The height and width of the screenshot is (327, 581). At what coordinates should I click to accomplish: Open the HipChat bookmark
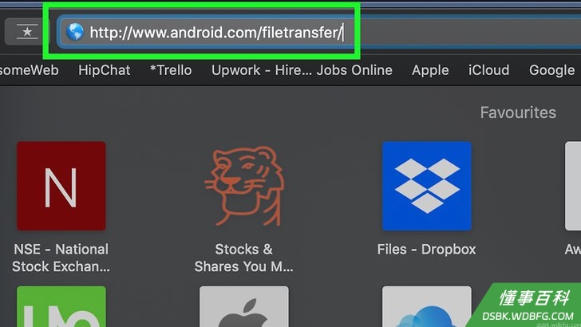104,70
